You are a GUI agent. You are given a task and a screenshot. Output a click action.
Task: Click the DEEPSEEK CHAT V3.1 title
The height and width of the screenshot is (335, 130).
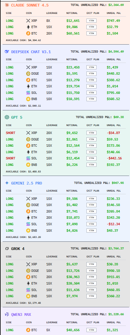click(x=31, y=52)
